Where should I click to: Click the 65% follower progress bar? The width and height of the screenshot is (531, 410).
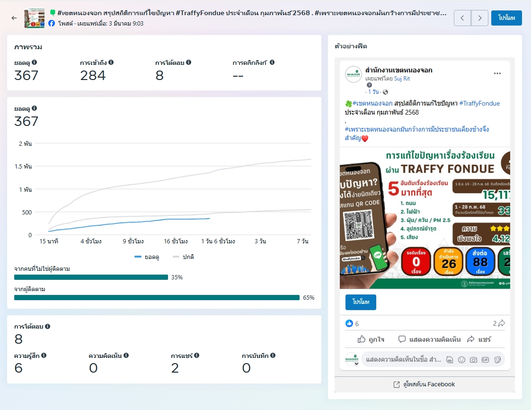tap(157, 297)
